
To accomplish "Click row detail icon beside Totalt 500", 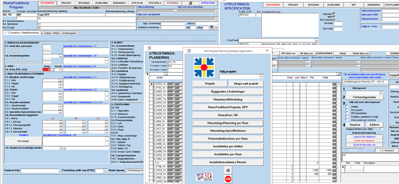I will pyautogui.click(x=334, y=174).
